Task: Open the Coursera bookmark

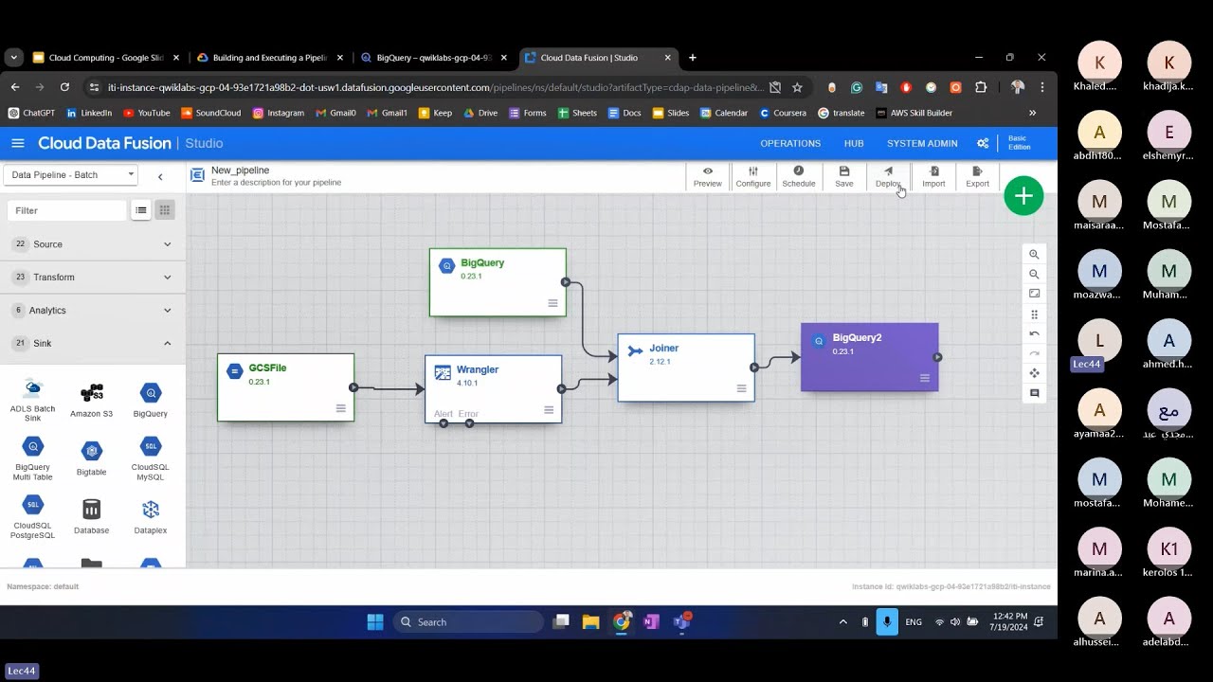Action: tap(783, 113)
